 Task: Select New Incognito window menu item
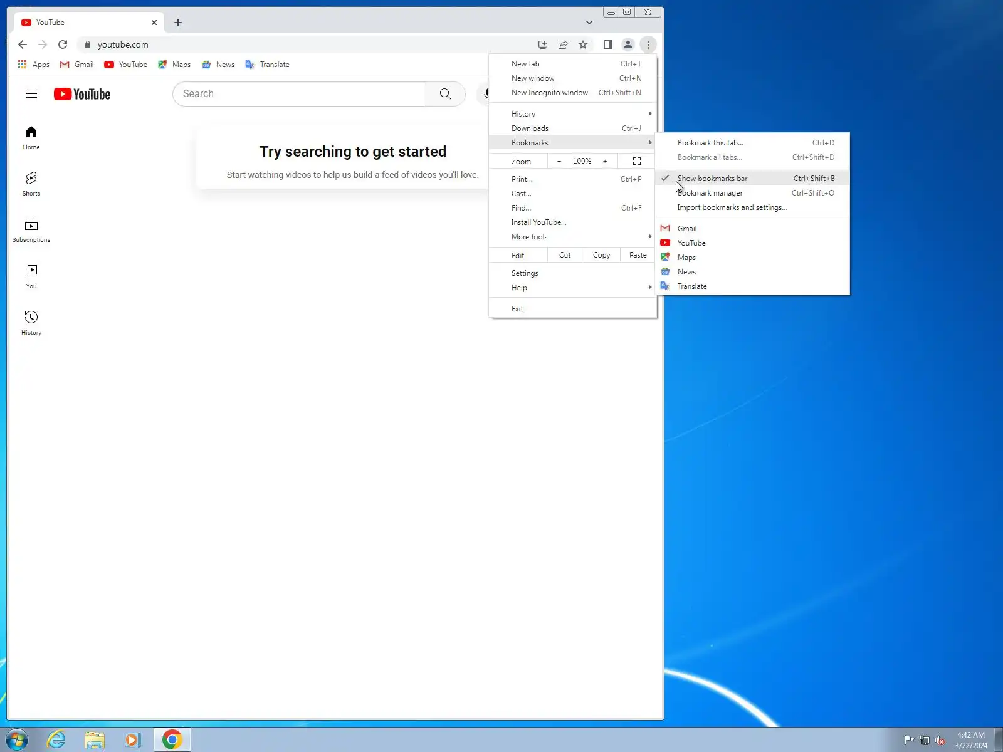coord(573,93)
